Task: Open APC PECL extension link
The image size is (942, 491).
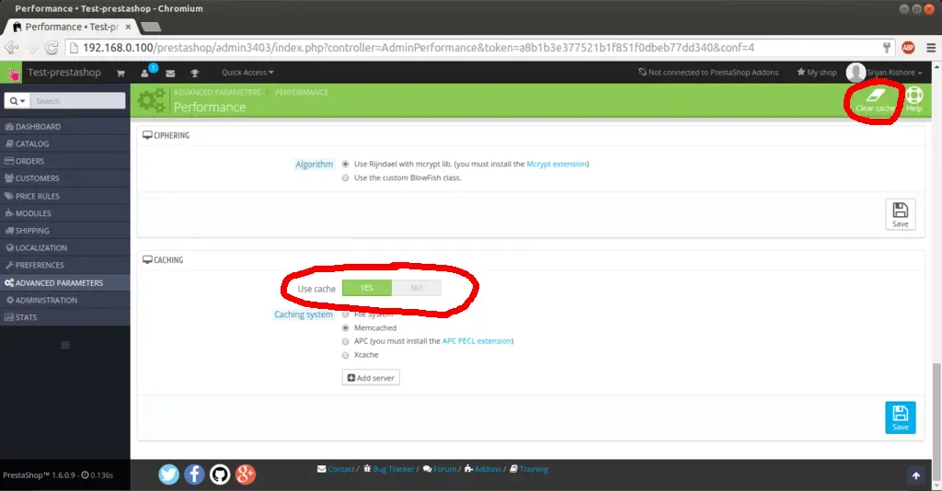Action: 477,341
